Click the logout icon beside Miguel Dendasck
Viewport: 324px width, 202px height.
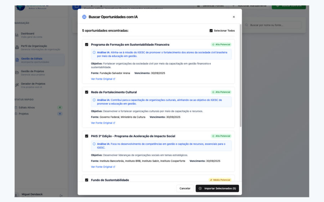point(61,195)
